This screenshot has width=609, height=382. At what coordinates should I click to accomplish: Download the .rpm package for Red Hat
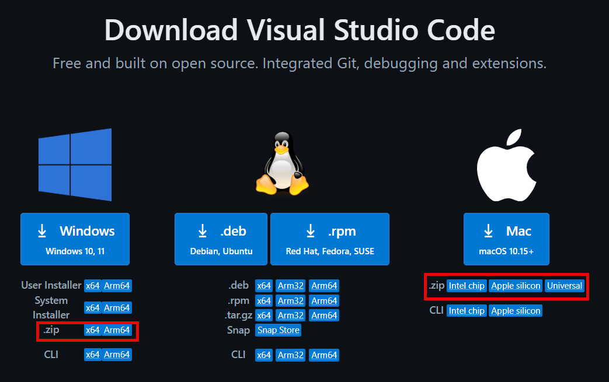pos(329,239)
